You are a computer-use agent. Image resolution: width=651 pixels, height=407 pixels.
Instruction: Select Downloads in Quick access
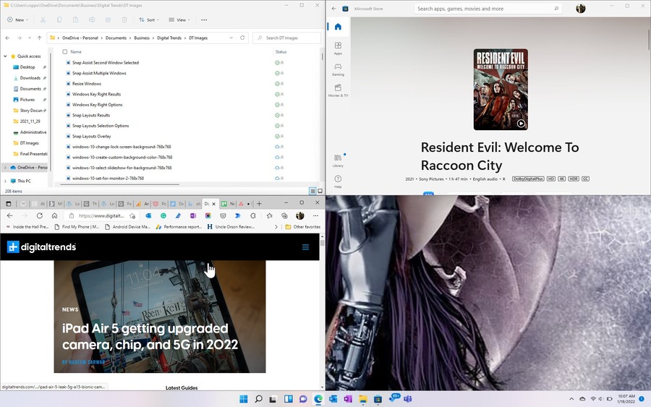point(30,78)
